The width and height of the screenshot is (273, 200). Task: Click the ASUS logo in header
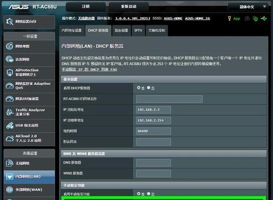(x=19, y=7)
